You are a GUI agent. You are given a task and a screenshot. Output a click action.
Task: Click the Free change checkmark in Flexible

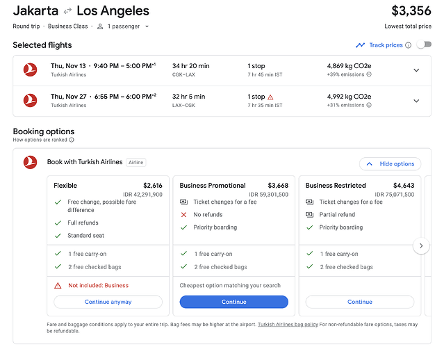[x=58, y=202]
